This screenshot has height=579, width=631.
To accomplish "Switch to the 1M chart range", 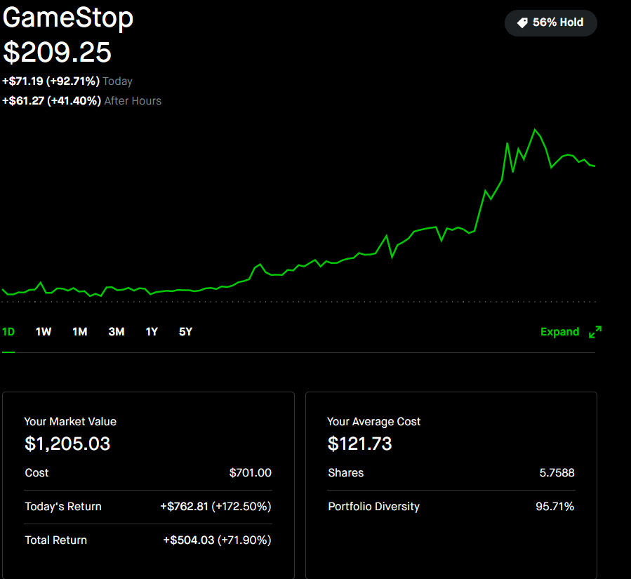I will click(x=80, y=332).
